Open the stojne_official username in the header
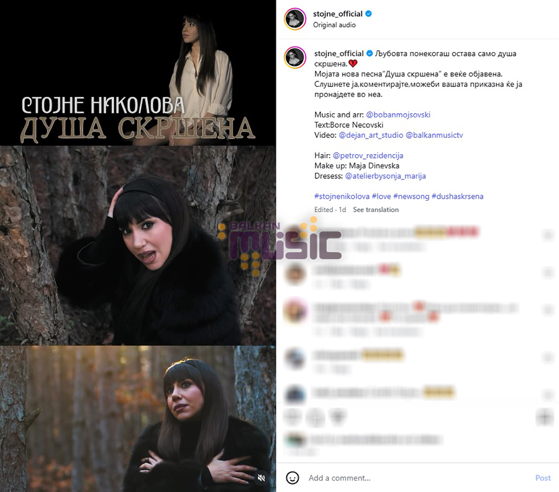Screen dimensions: 559x492 [x=338, y=14]
